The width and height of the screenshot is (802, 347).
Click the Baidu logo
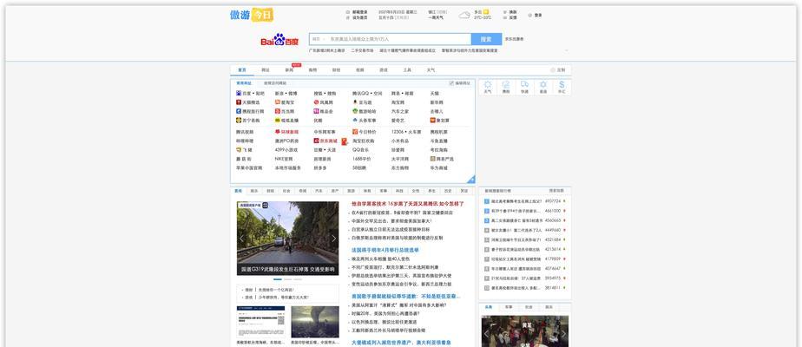(279, 40)
